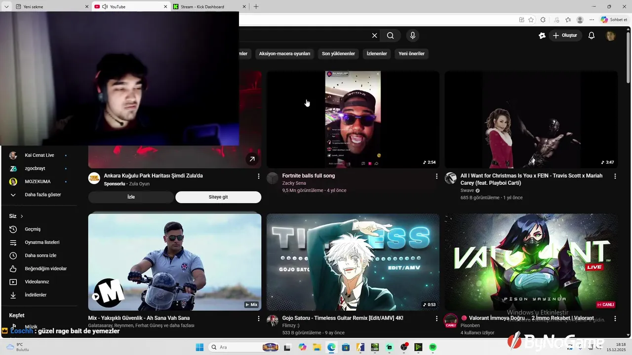Open Gojo Satoru Timeless thumbnail
The height and width of the screenshot is (355, 632).
point(353,262)
